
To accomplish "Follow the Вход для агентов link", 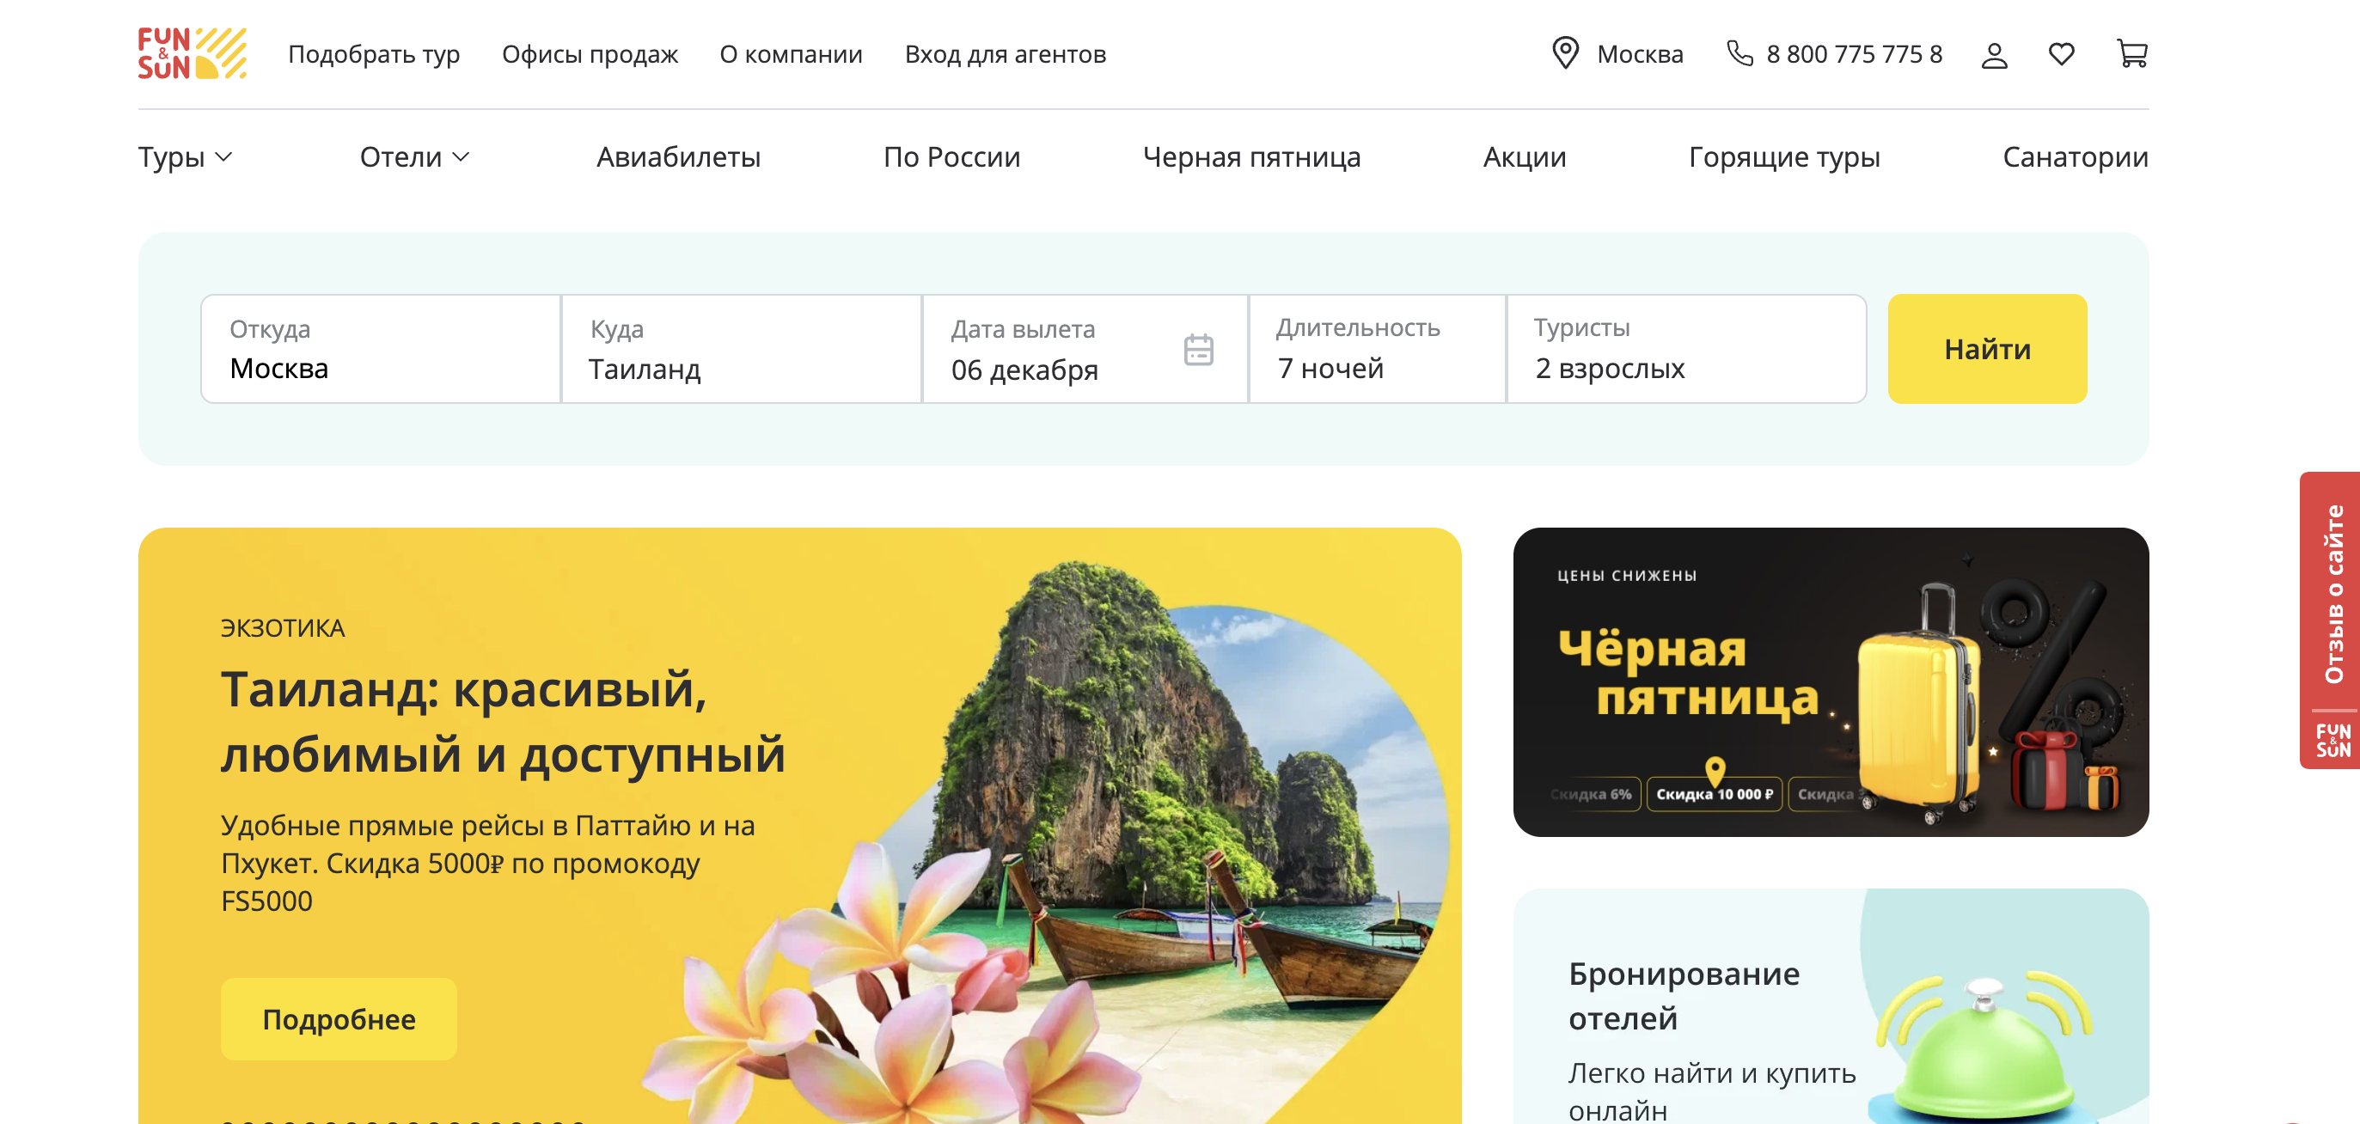I will 1005,55.
